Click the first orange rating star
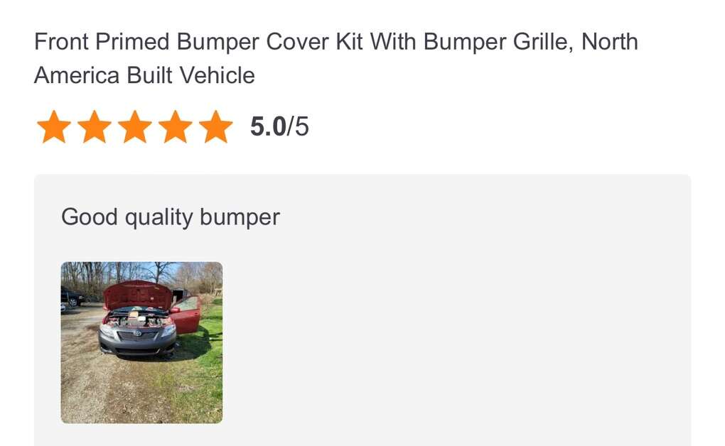The height and width of the screenshot is (446, 725). click(54, 127)
